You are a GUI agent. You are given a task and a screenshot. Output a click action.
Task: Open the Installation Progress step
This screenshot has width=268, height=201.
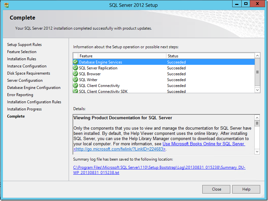tap(24, 109)
